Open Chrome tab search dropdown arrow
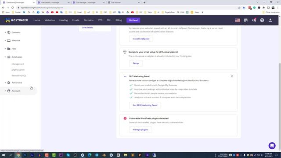This screenshot has width=281, height=158. click(257, 2)
